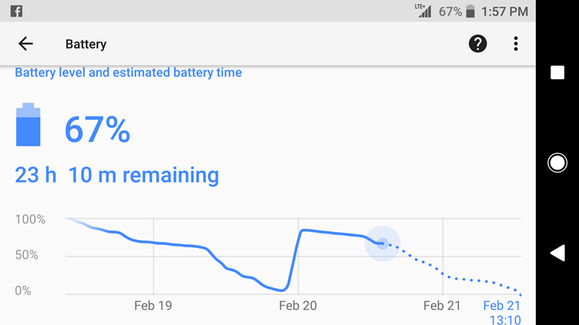Screen dimensions: 579x325
Task: Tap the 1:57 PM clock in status bar
Action: click(504, 12)
